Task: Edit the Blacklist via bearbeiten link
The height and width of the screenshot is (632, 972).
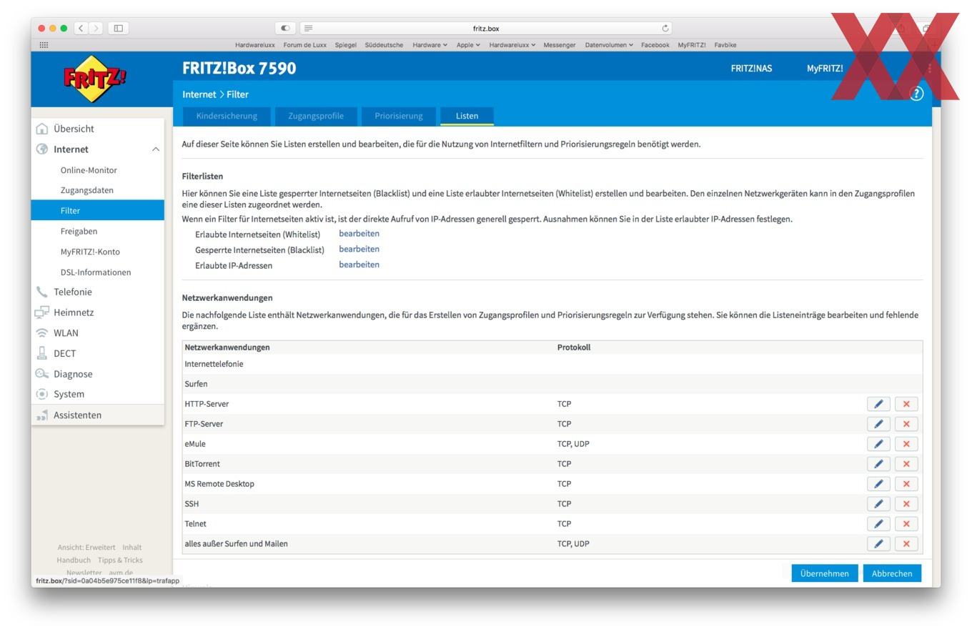Action: (x=359, y=250)
